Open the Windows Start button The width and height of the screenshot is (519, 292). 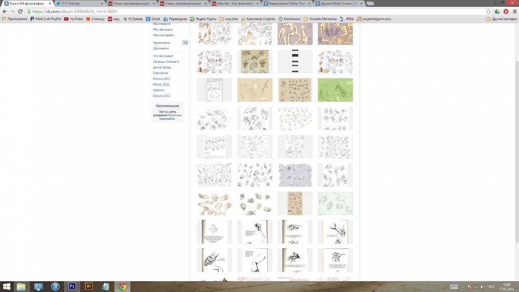point(7,286)
